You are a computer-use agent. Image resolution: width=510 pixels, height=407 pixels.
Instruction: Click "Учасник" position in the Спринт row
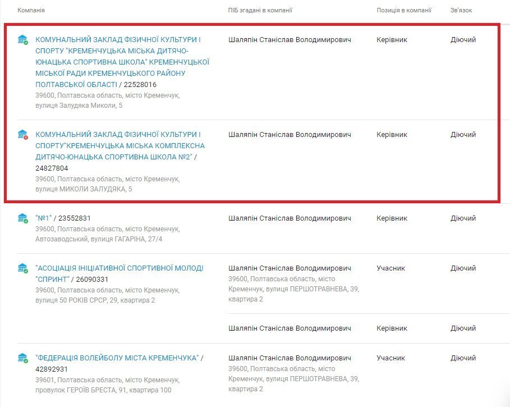pyautogui.click(x=390, y=268)
